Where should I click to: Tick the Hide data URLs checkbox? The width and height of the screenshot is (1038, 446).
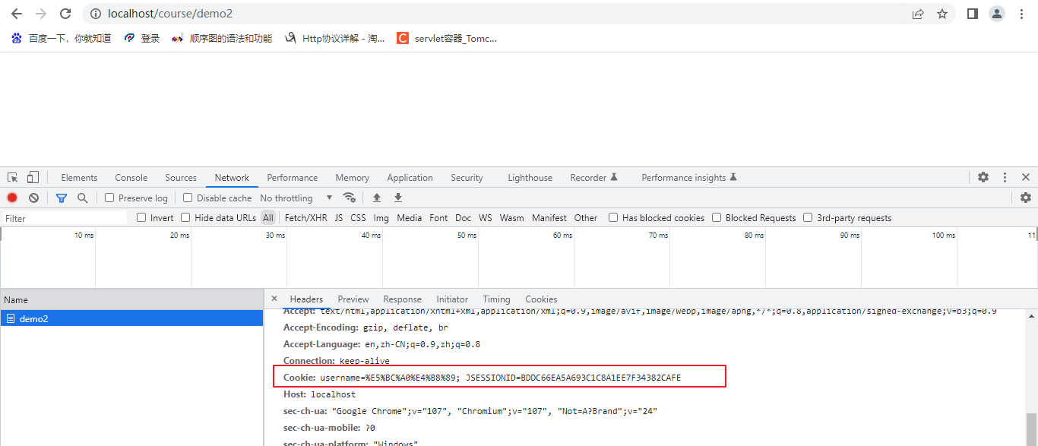pyautogui.click(x=185, y=217)
